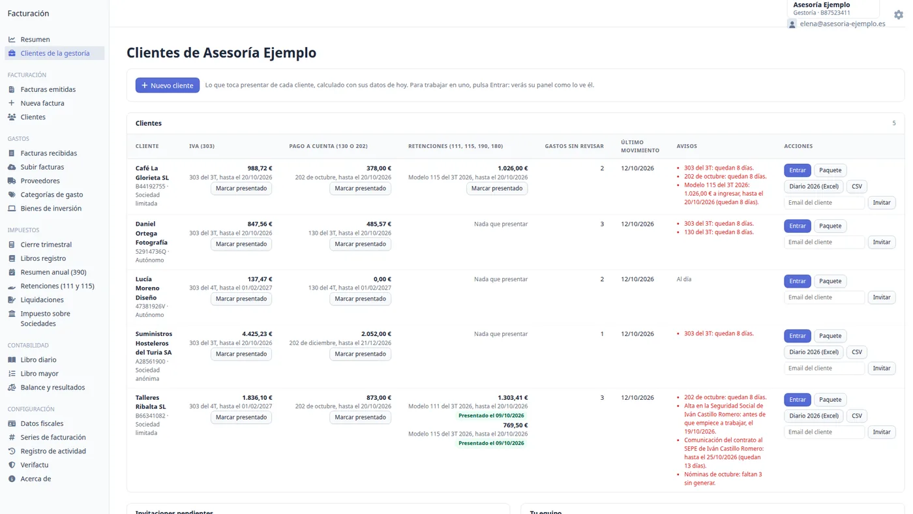The height and width of the screenshot is (514, 913).
Task: Click the truck icon for Proveedores
Action: pos(12,181)
